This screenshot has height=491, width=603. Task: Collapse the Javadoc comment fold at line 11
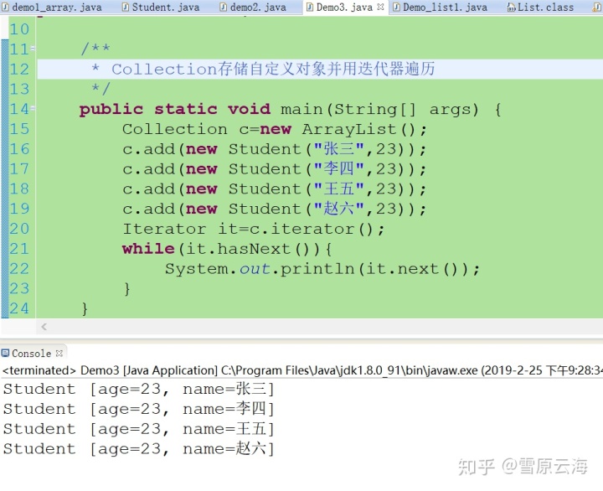[x=33, y=49]
